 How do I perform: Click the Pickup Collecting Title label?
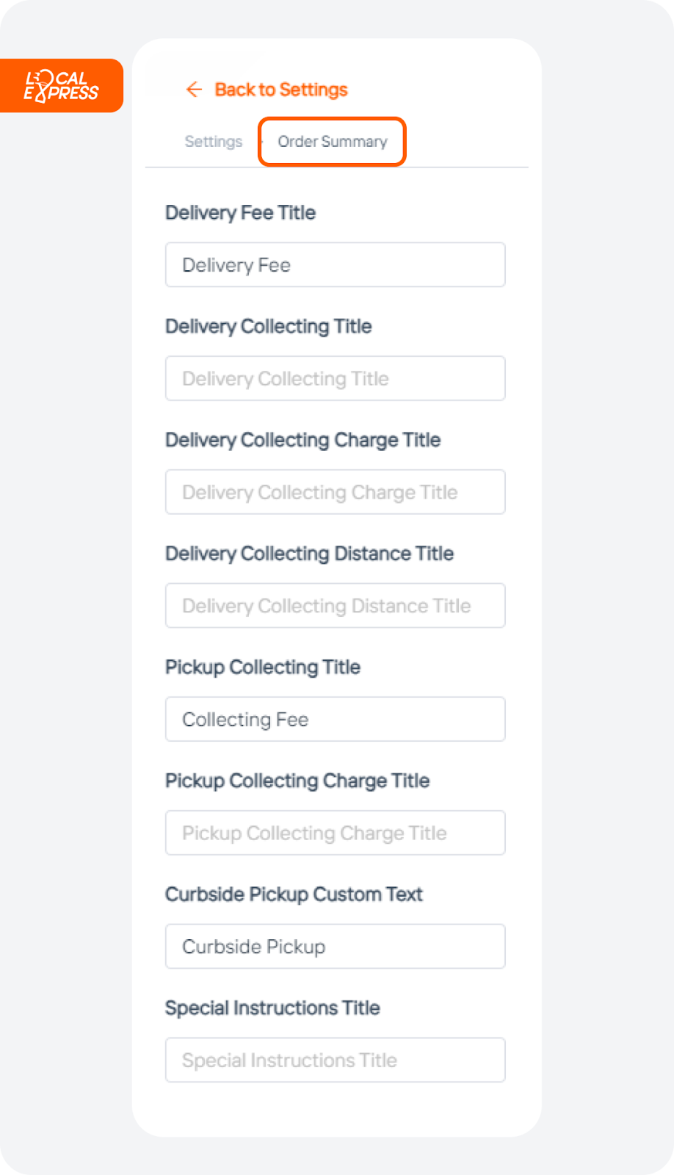(263, 668)
